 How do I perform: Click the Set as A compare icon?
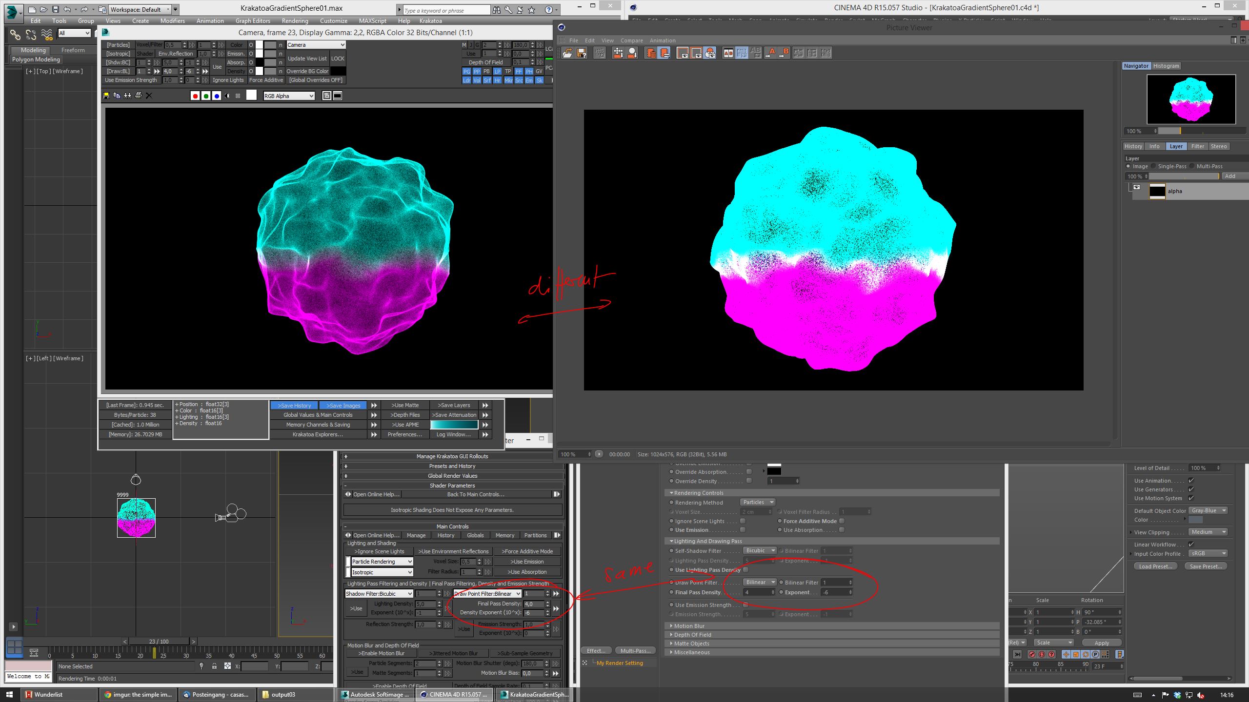pyautogui.click(x=770, y=53)
